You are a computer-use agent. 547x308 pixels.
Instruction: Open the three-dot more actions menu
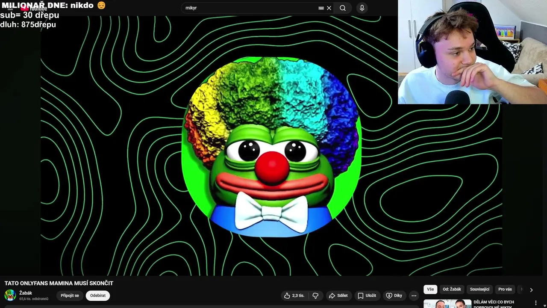point(414,296)
